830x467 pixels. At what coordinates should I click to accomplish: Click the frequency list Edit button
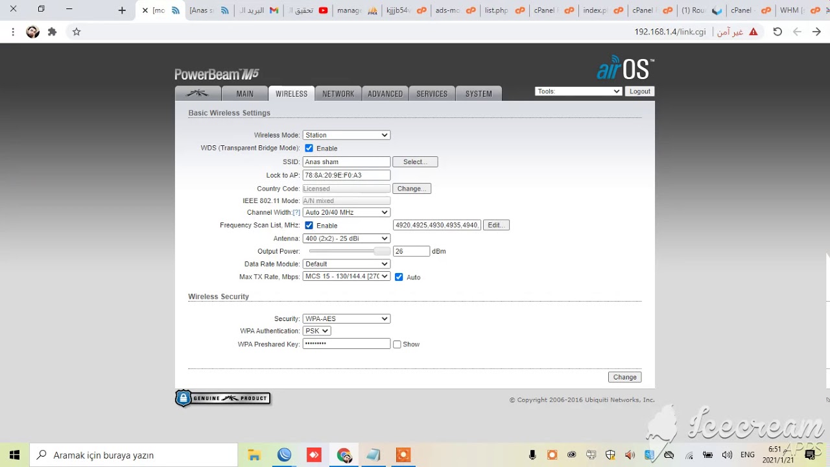(496, 225)
